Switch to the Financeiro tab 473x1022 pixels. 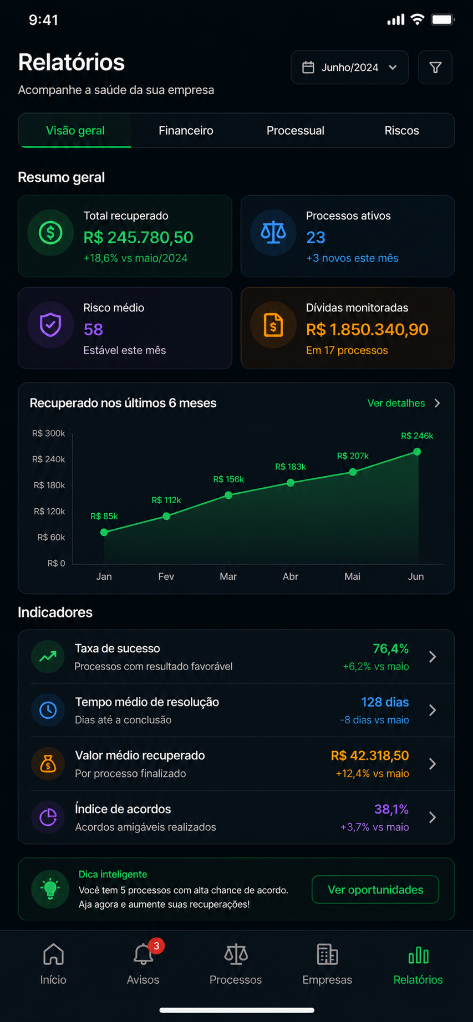tap(186, 131)
